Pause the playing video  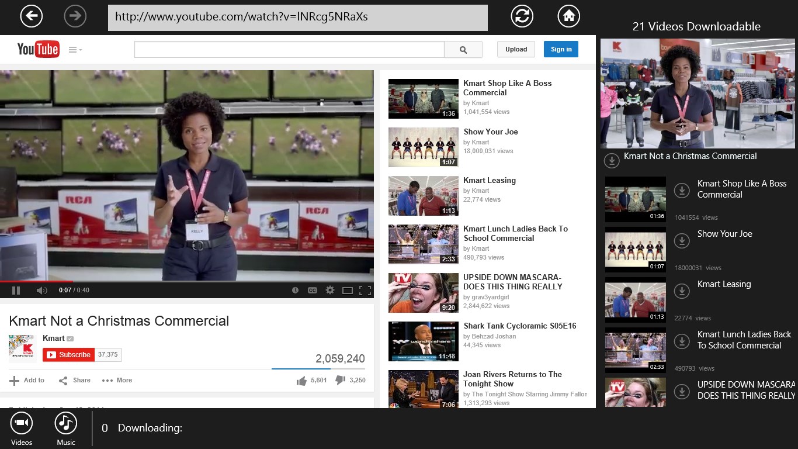click(x=16, y=290)
